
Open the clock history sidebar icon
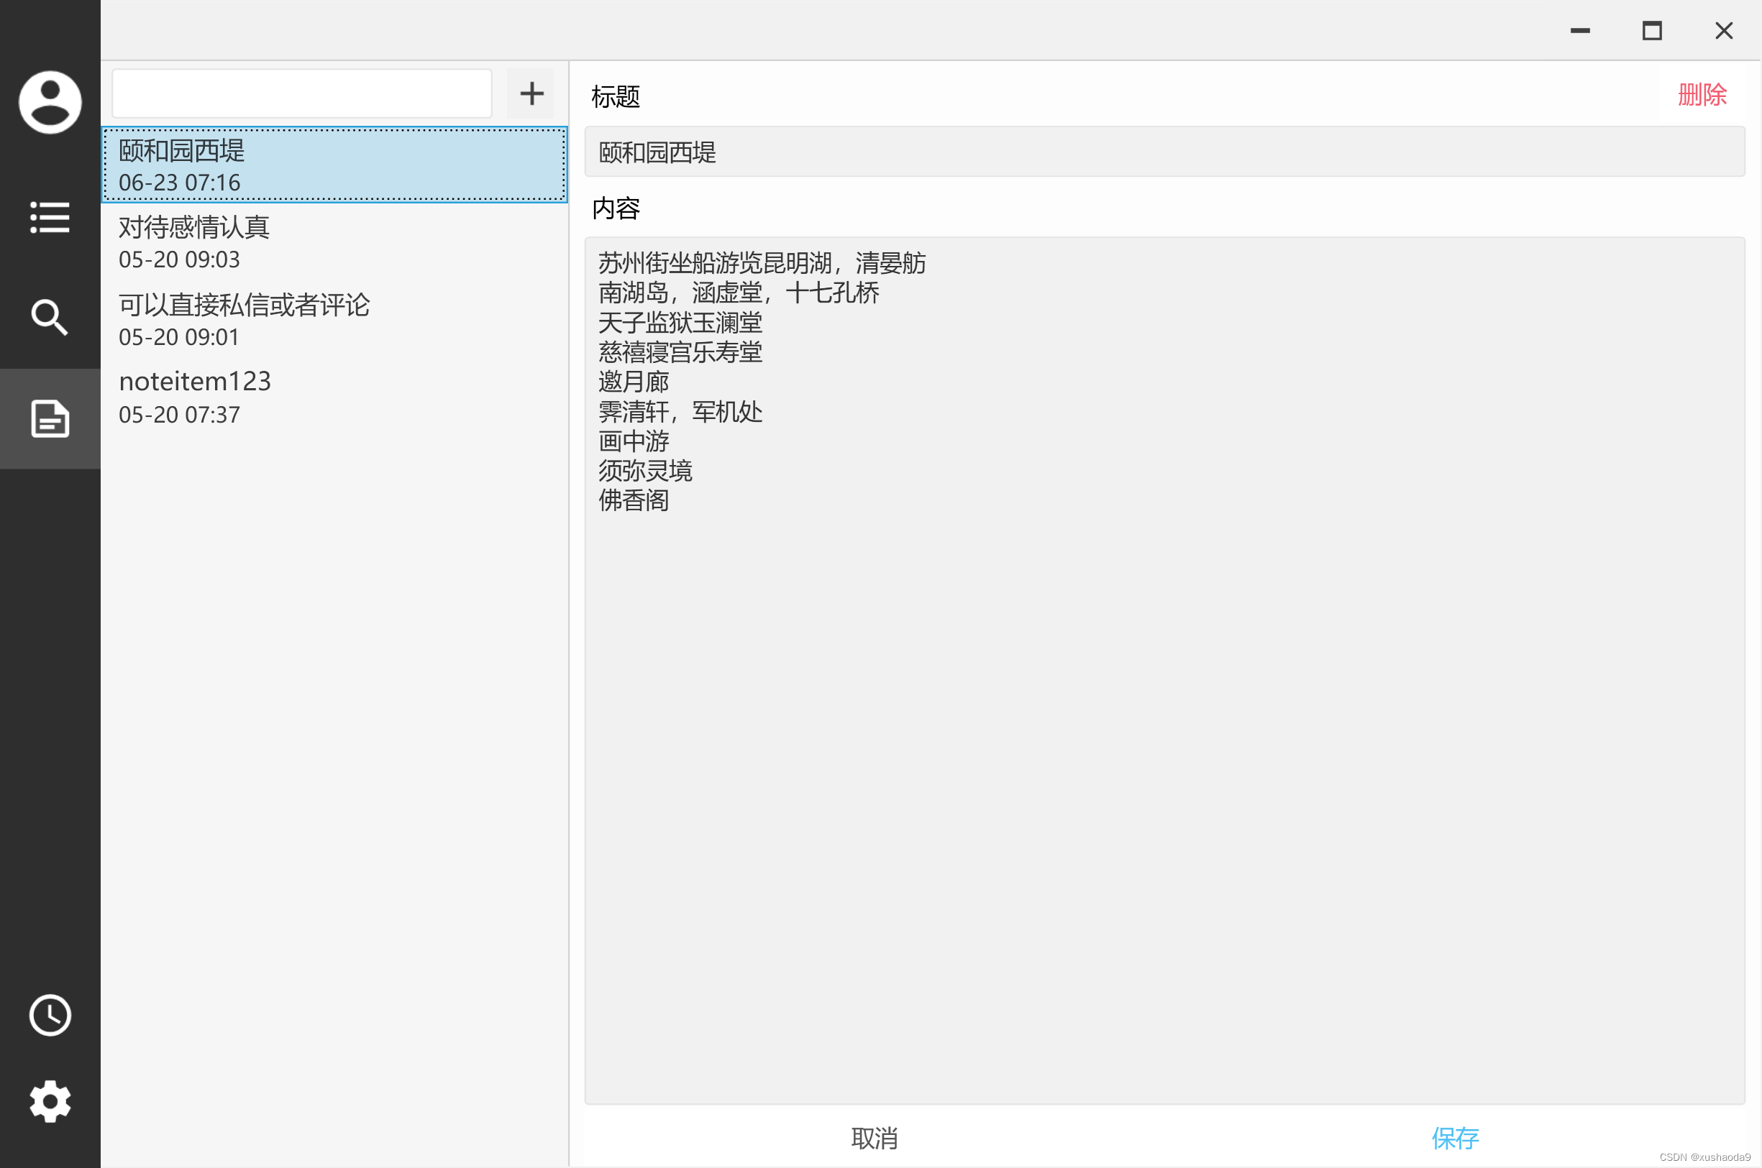pyautogui.click(x=50, y=1015)
